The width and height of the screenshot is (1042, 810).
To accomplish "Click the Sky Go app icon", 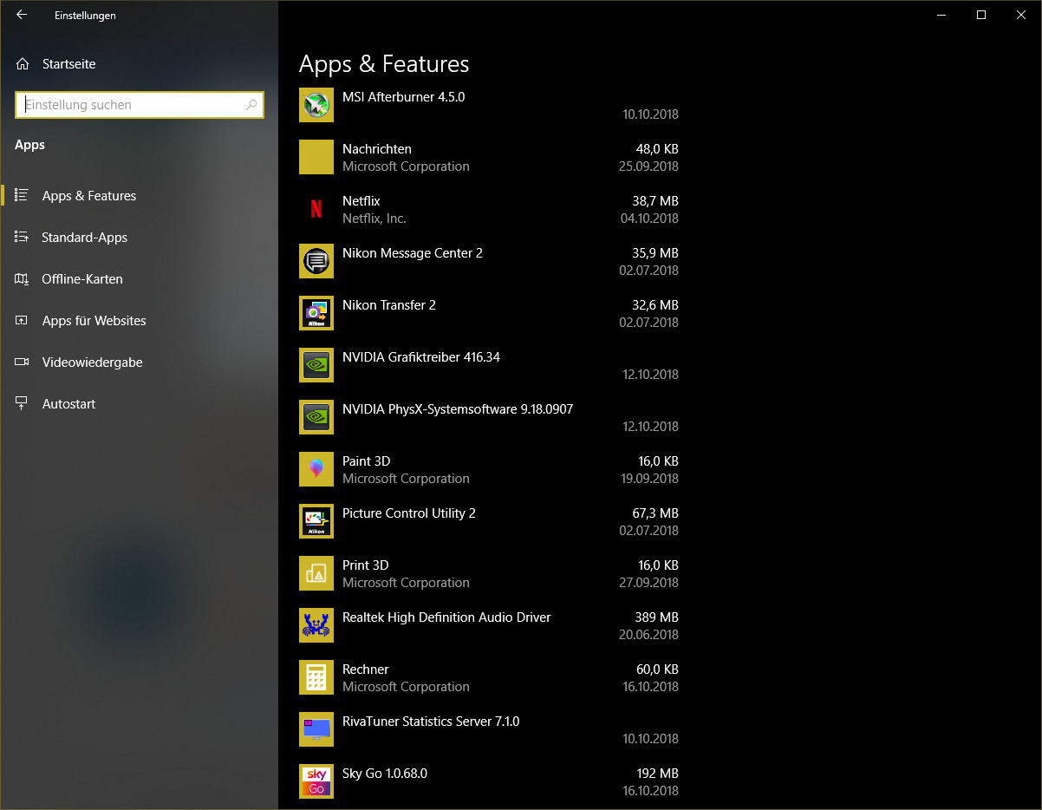I will coord(316,781).
